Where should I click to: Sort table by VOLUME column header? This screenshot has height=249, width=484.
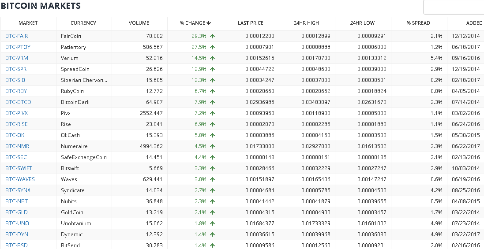139,23
